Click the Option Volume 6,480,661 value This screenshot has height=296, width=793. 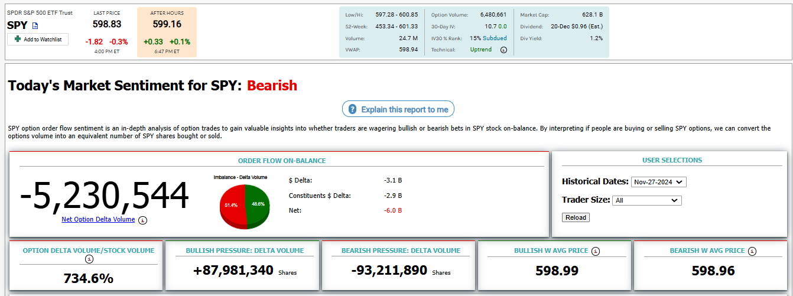(x=493, y=15)
